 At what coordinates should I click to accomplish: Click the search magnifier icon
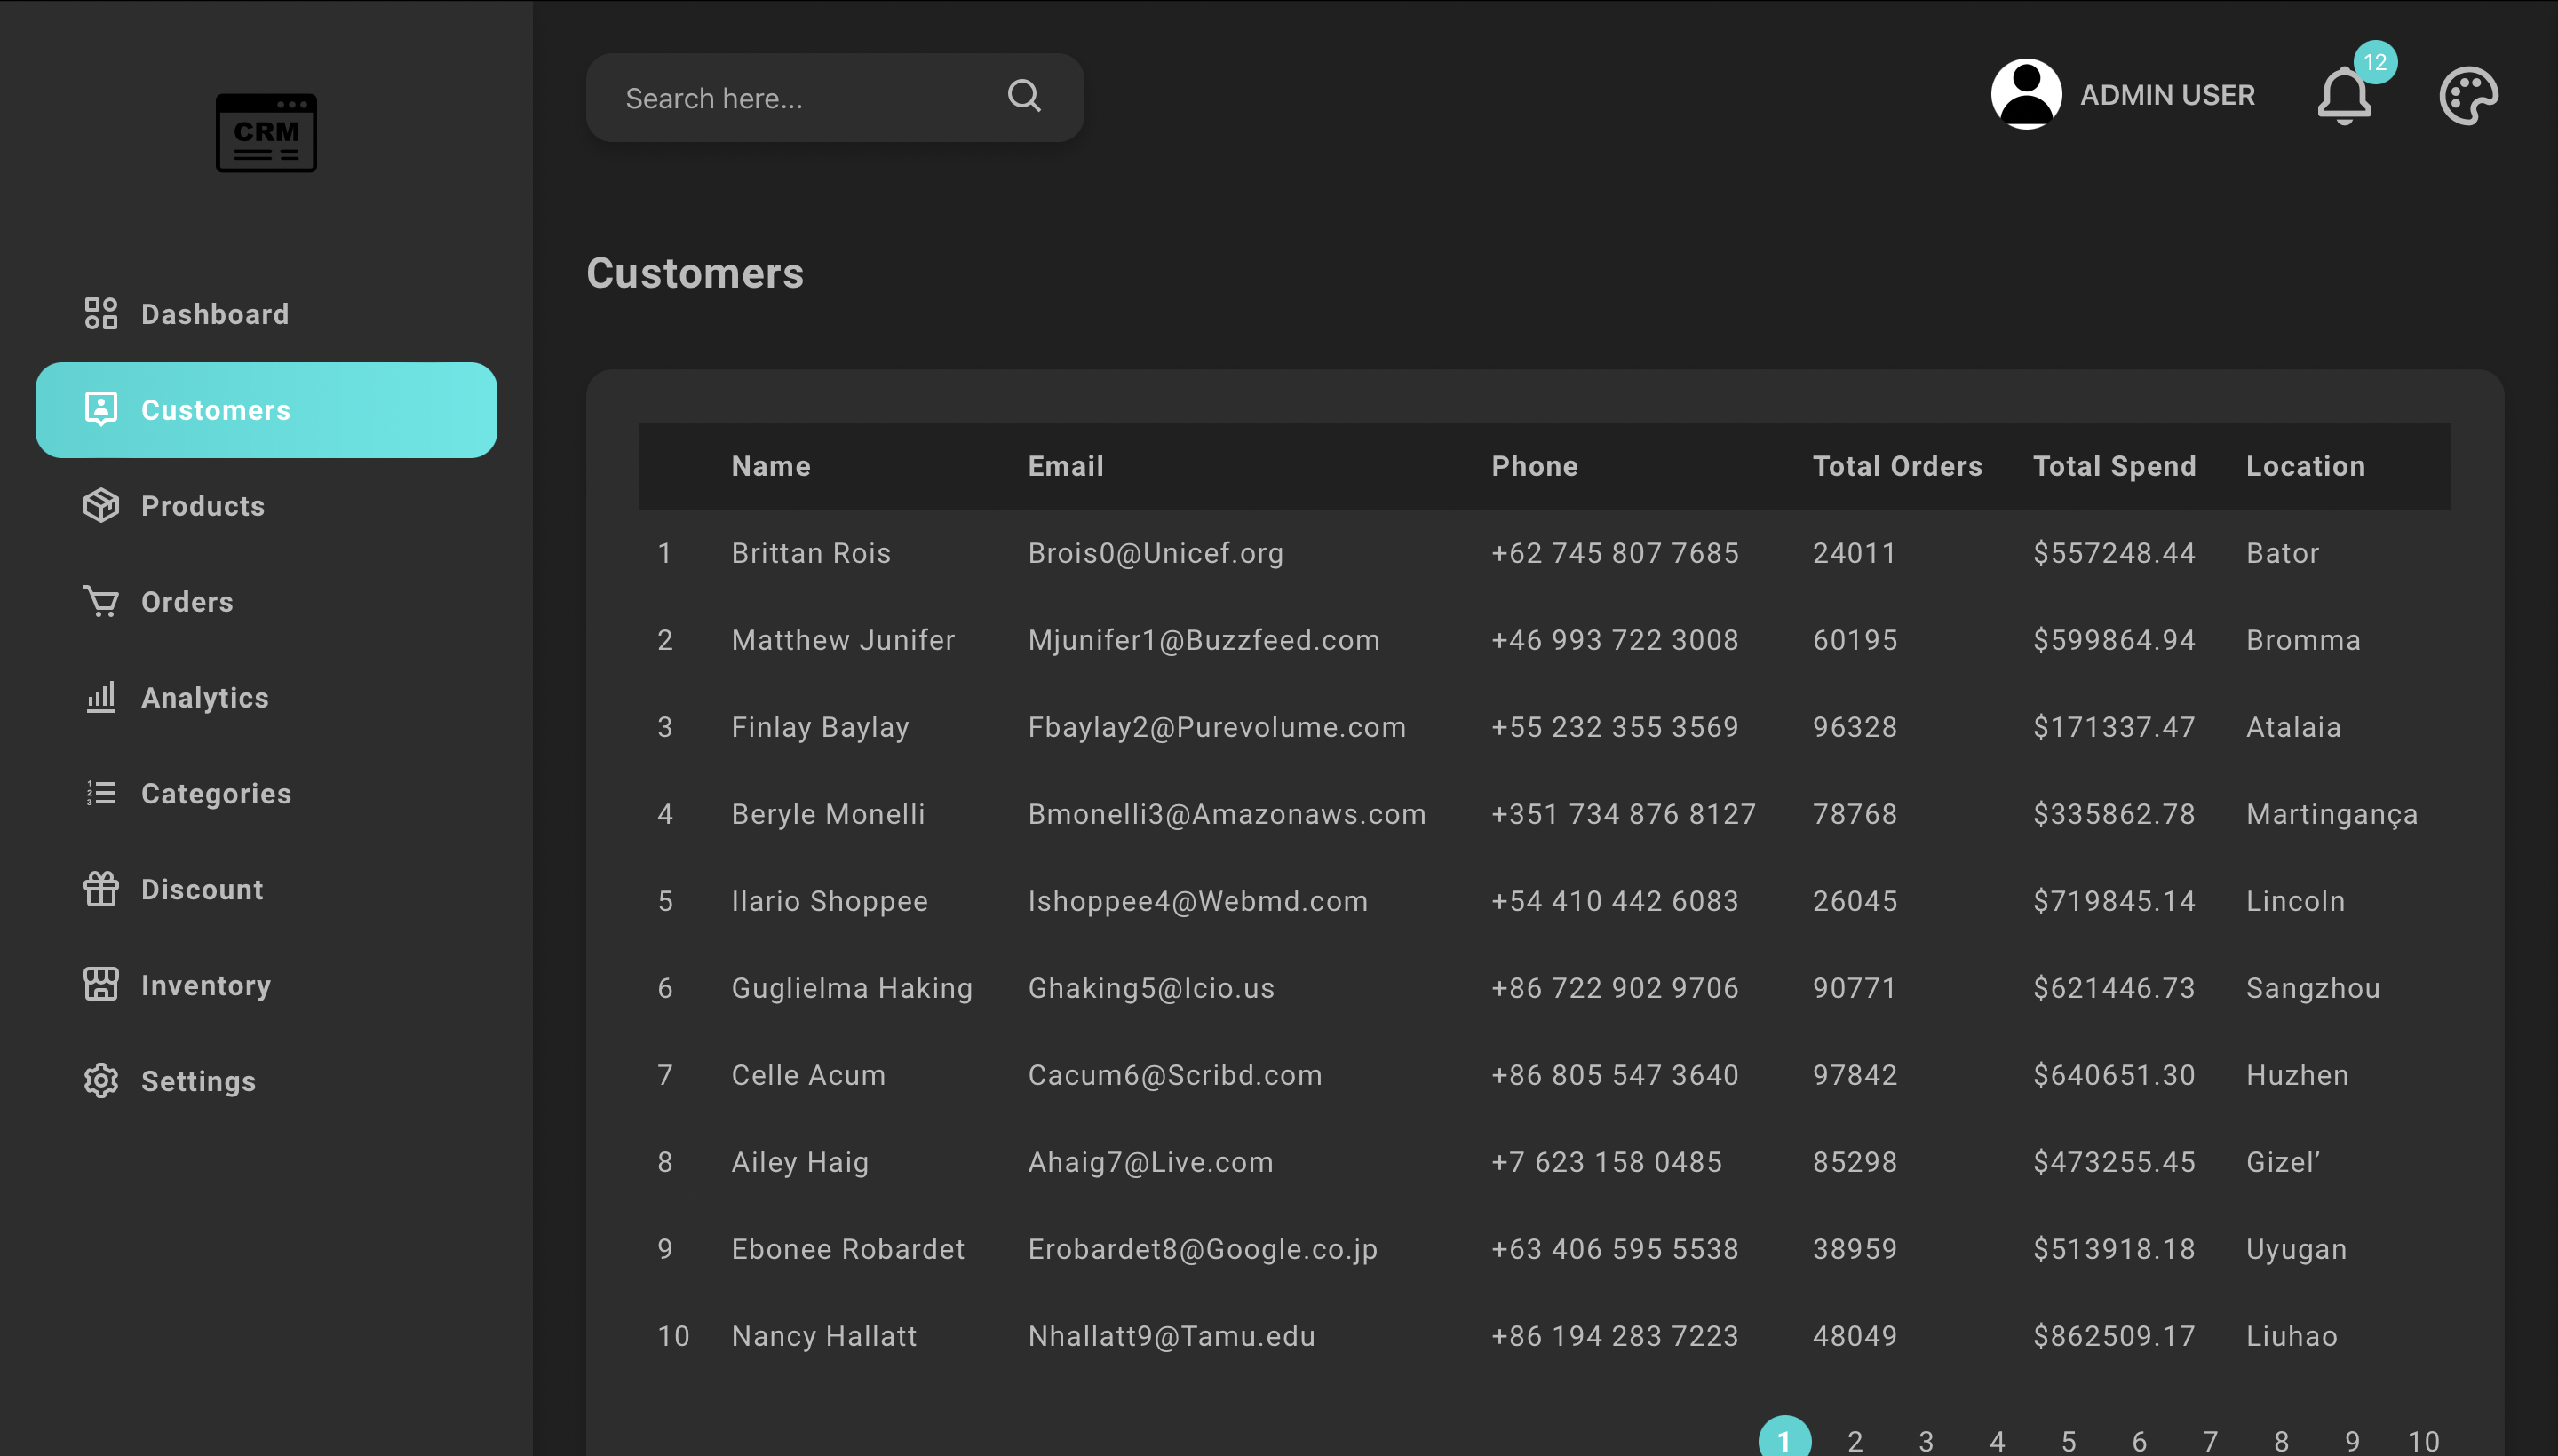point(1023,96)
